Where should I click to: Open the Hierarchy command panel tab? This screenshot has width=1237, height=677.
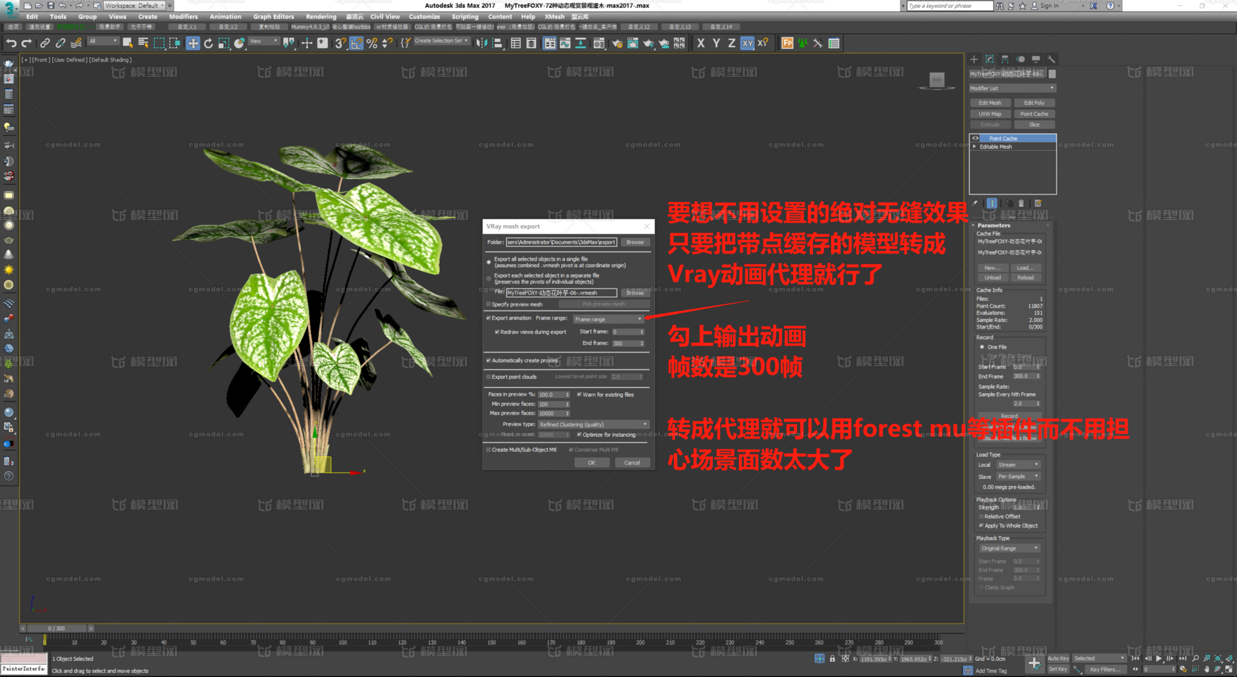pyautogui.click(x=1005, y=59)
